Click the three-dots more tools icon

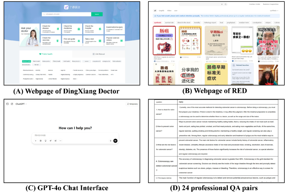tap(60, 141)
